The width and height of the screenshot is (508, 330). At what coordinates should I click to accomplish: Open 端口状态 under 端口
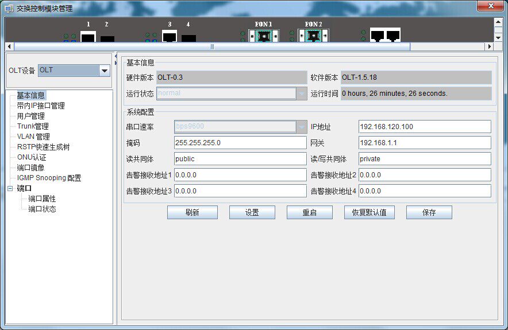pos(42,209)
